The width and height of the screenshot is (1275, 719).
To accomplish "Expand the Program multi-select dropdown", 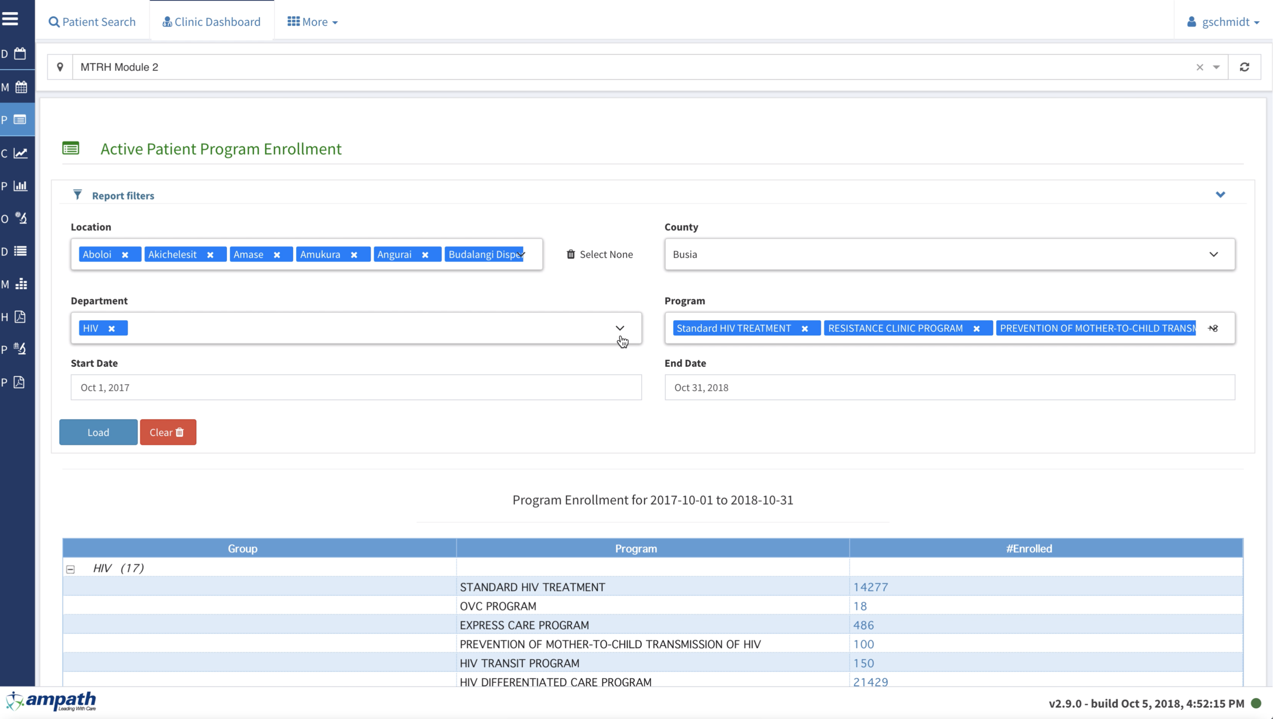I will (x=1213, y=328).
